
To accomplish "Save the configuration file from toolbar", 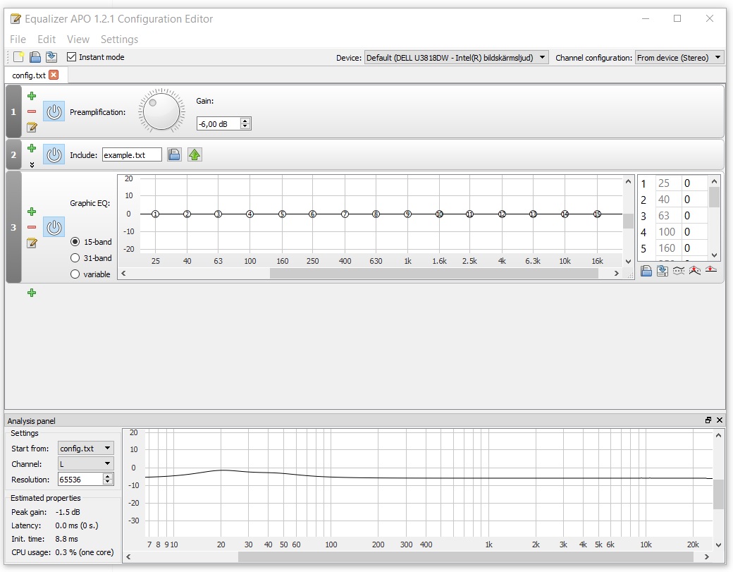I will coord(51,57).
